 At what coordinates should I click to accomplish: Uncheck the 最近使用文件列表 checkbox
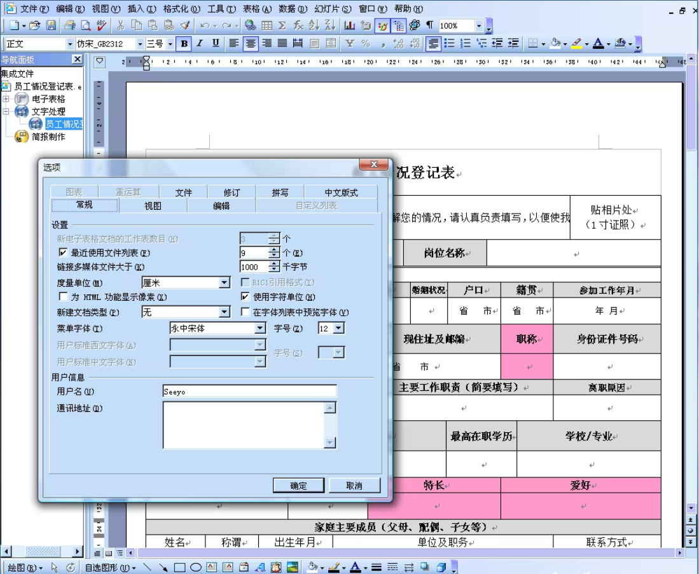[x=63, y=253]
